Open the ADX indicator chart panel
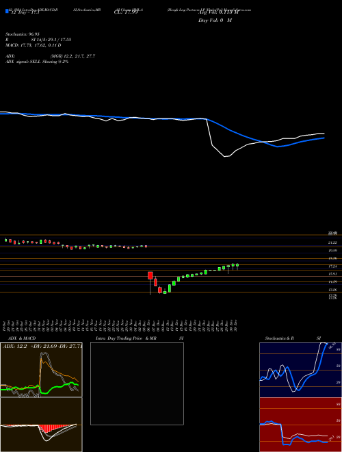The height and width of the screenshot is (452, 342). (x=41, y=370)
